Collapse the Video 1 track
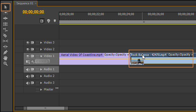Image resolution: width=196 pixels, height=112 pixels. 41,56
